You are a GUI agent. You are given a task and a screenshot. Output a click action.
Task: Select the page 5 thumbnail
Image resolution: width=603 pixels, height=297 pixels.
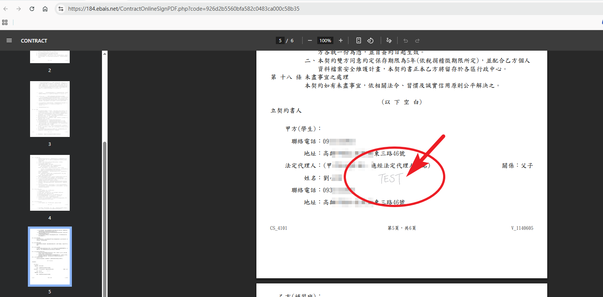(50, 257)
